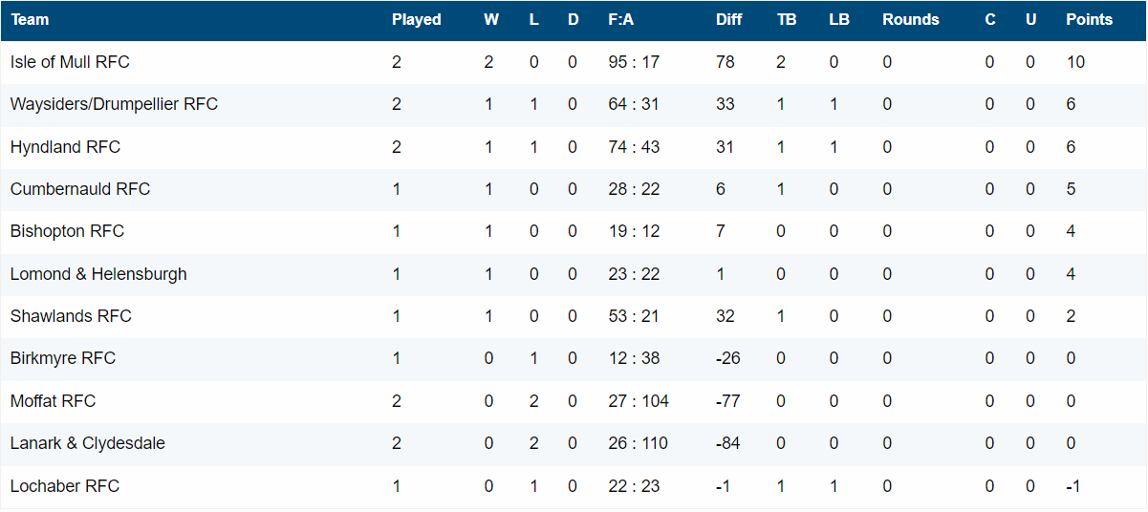Select the Diff column header
The height and width of the screenshot is (512, 1148).
[x=729, y=19]
